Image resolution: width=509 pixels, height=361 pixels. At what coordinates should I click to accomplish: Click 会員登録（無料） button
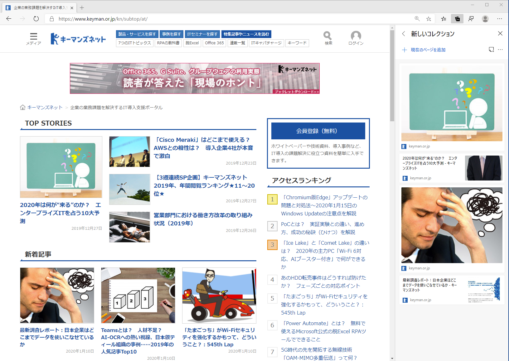coord(318,131)
